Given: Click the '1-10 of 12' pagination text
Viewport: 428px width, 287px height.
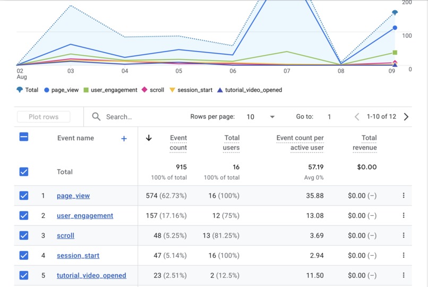Looking at the screenshot, I should pos(381,116).
